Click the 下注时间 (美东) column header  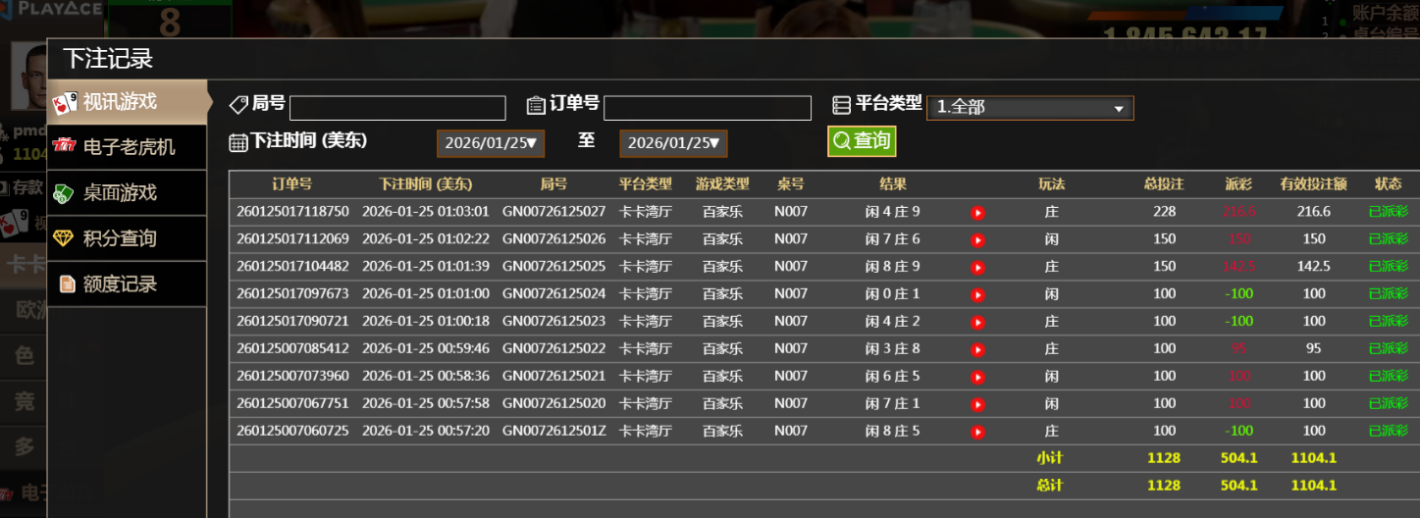[426, 183]
